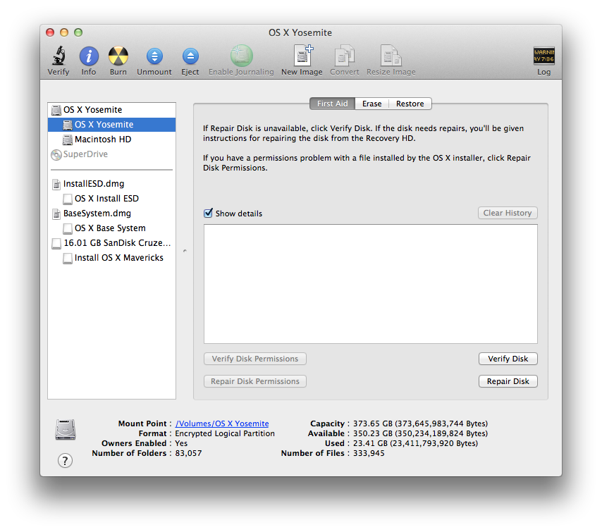This screenshot has height=532, width=602.
Task: Click the Used value 23.41 GB text
Action: pos(415,443)
